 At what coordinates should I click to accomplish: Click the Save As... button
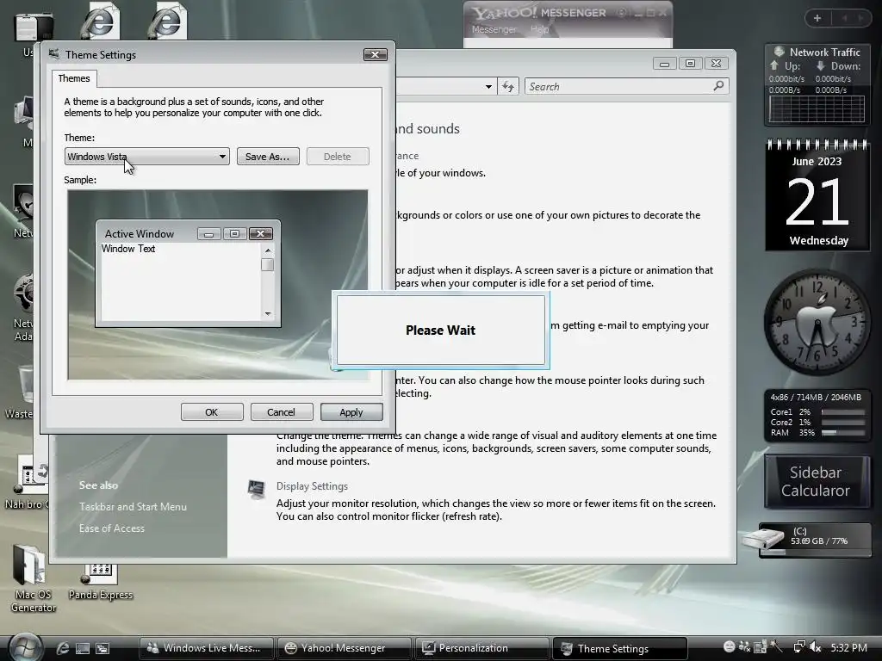(268, 157)
